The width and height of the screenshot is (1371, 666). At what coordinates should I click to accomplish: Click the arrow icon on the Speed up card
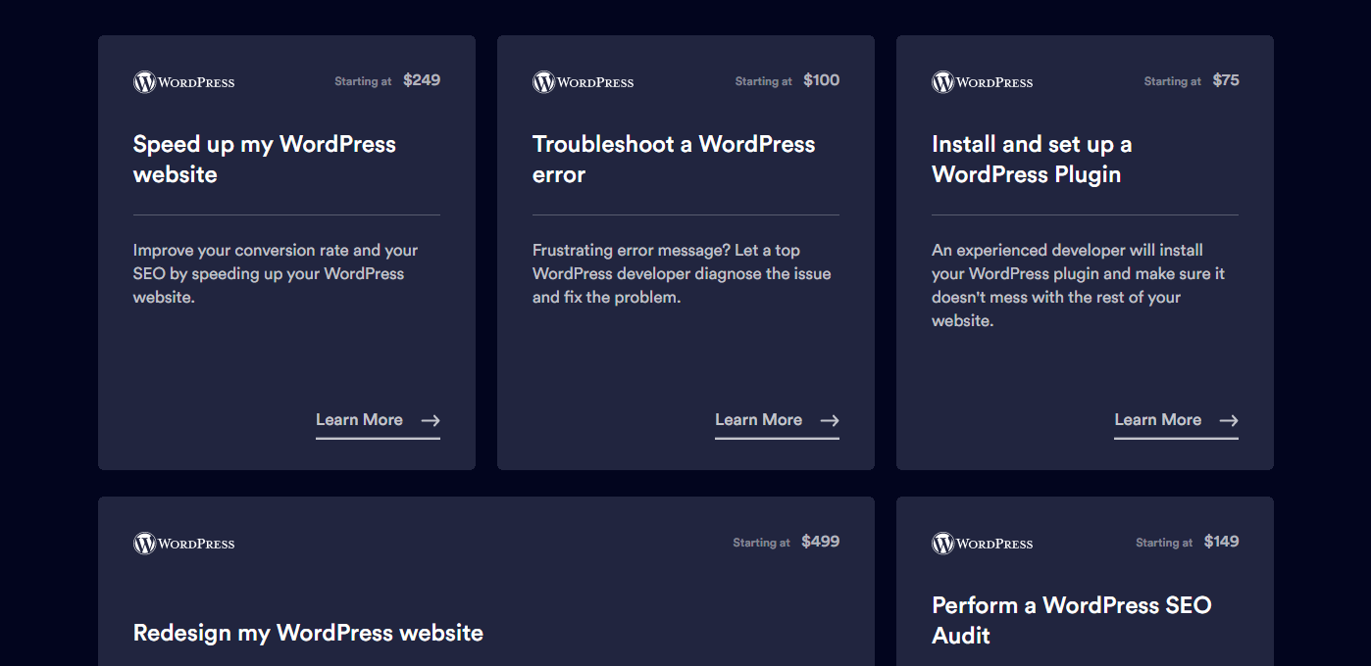431,420
